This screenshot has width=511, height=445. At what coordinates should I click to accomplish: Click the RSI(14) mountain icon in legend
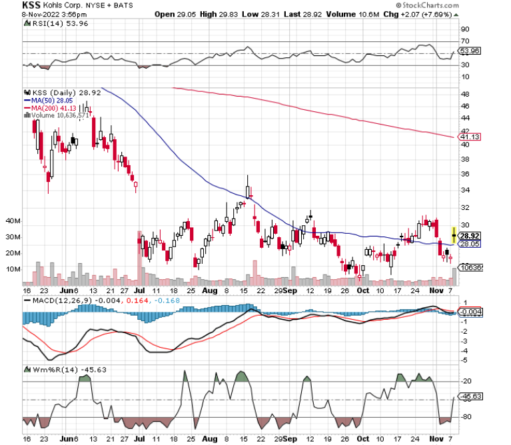click(x=27, y=23)
